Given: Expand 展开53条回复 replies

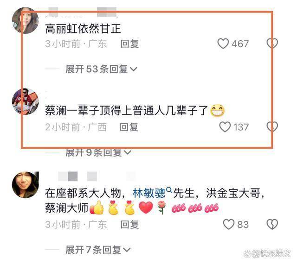Looking at the screenshot, I should coord(101,69).
